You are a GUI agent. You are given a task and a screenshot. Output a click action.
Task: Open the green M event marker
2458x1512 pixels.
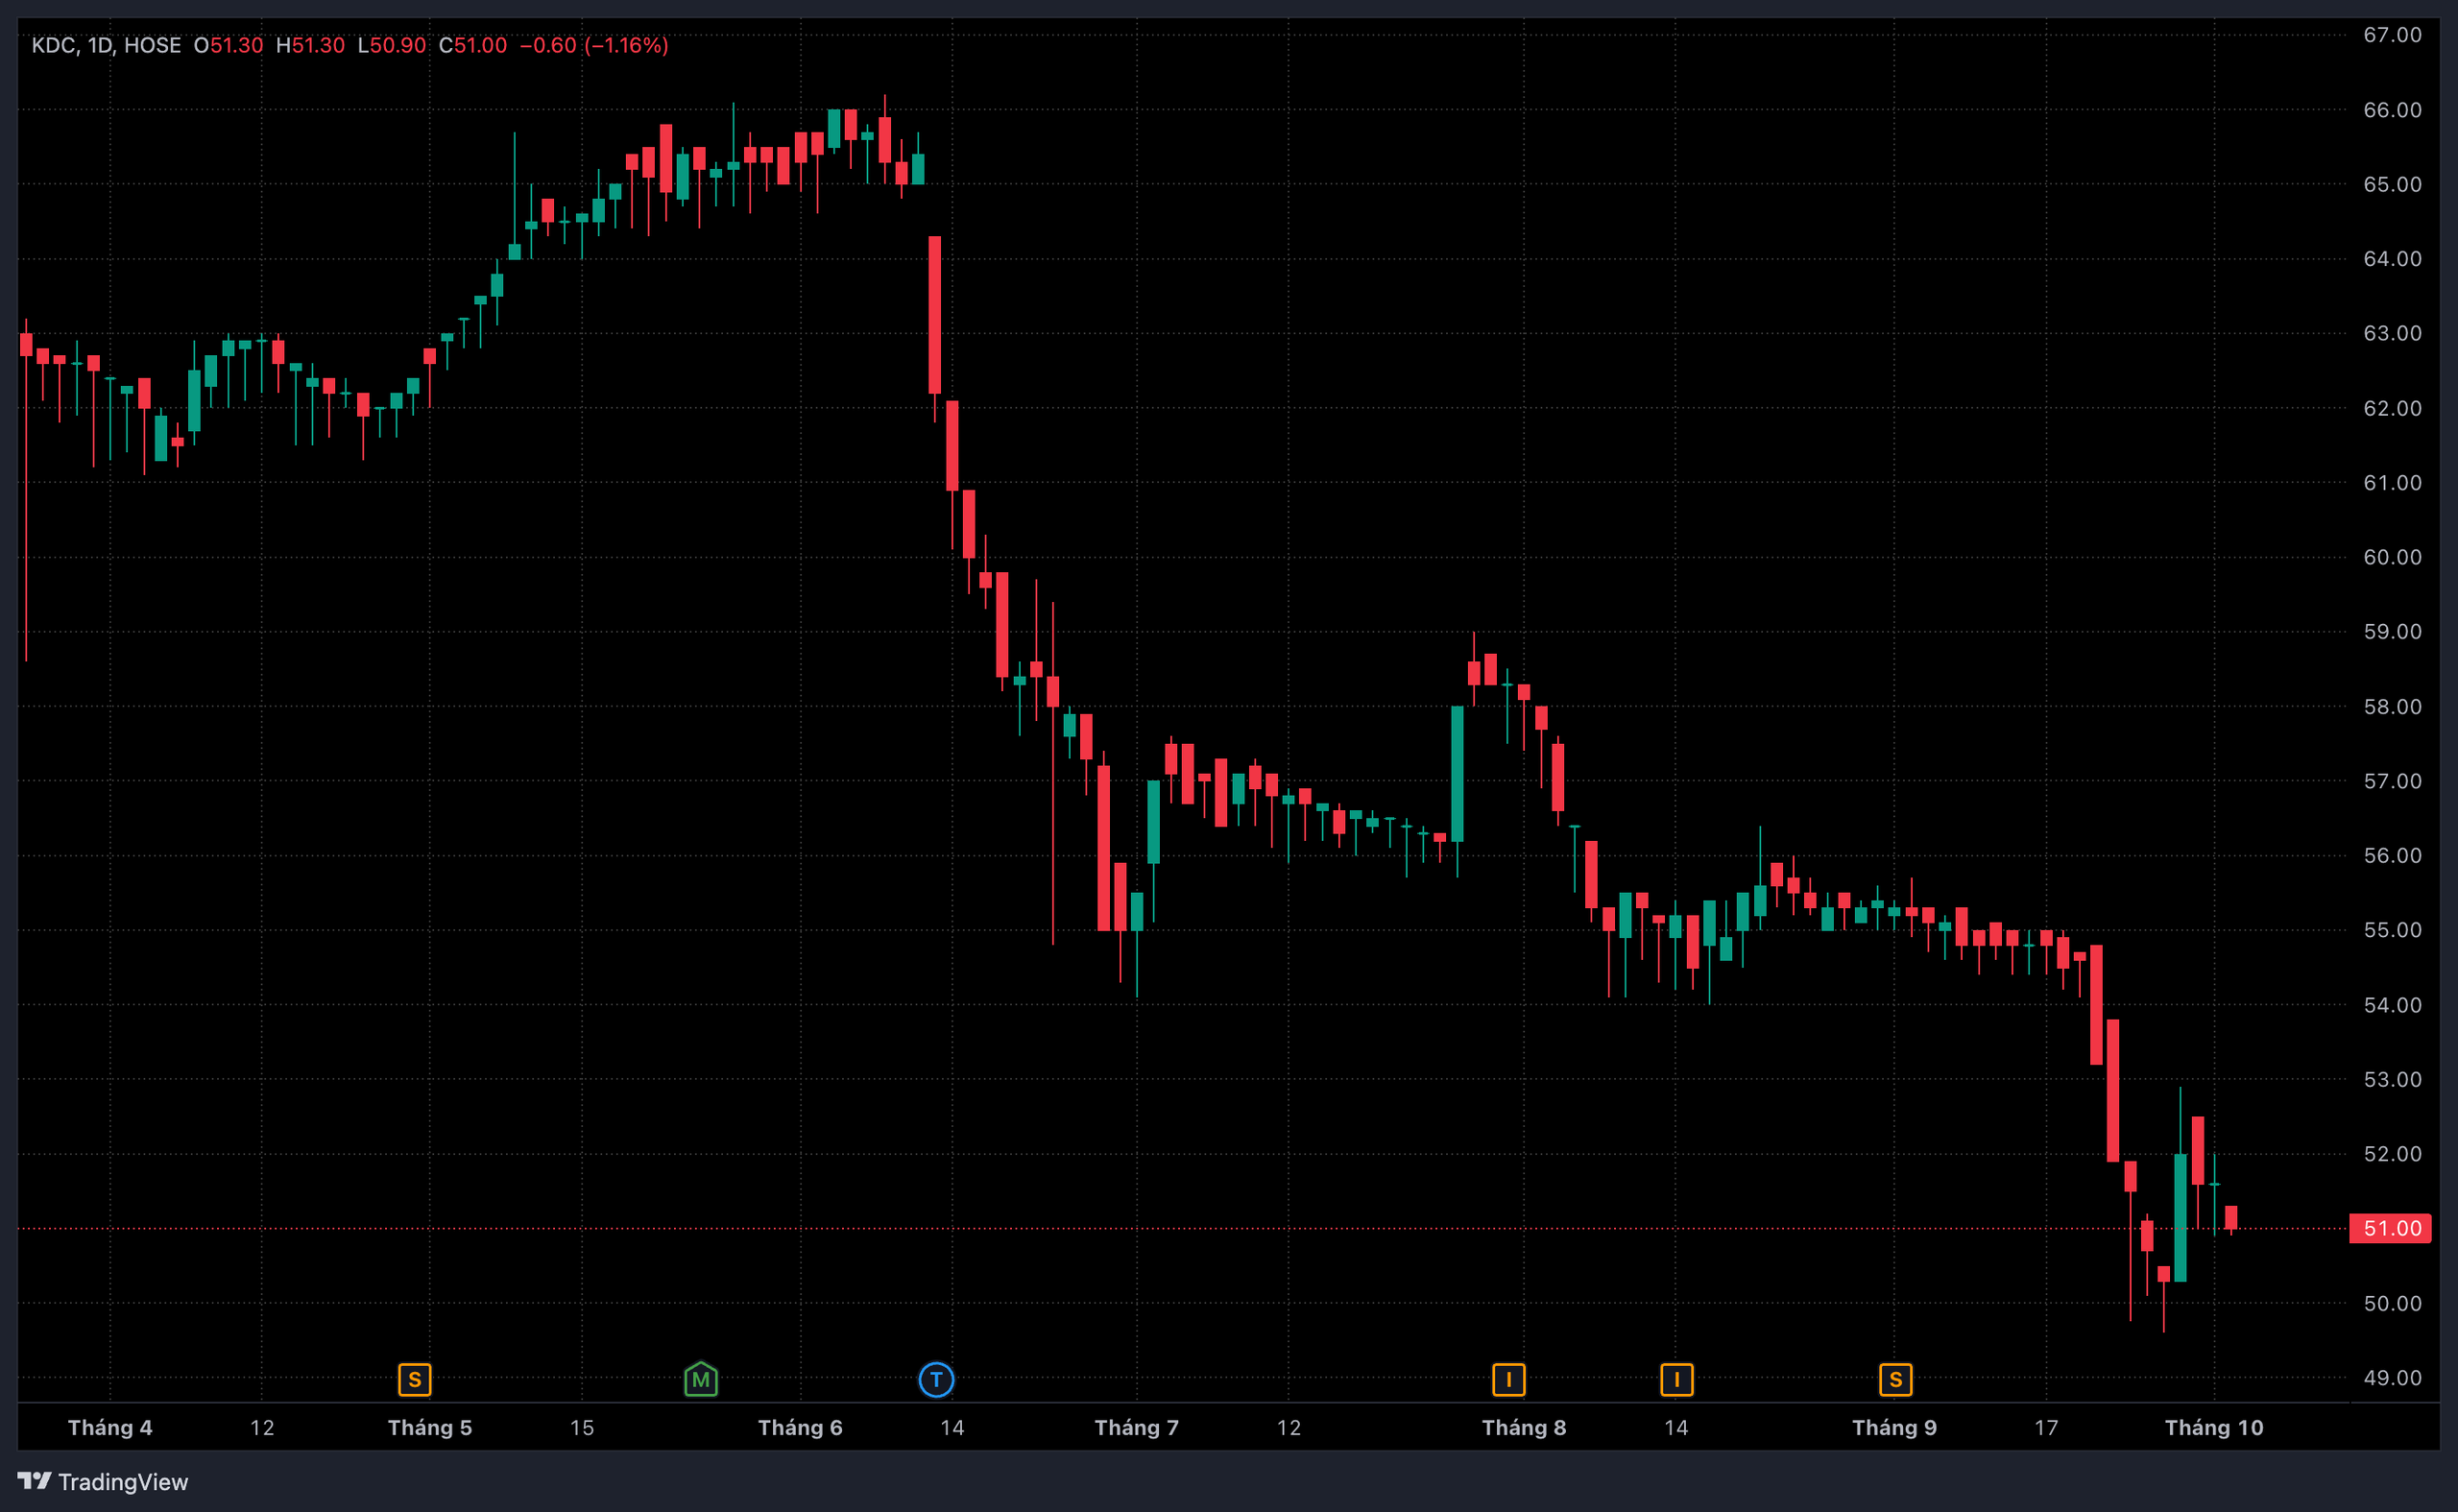(x=701, y=1379)
